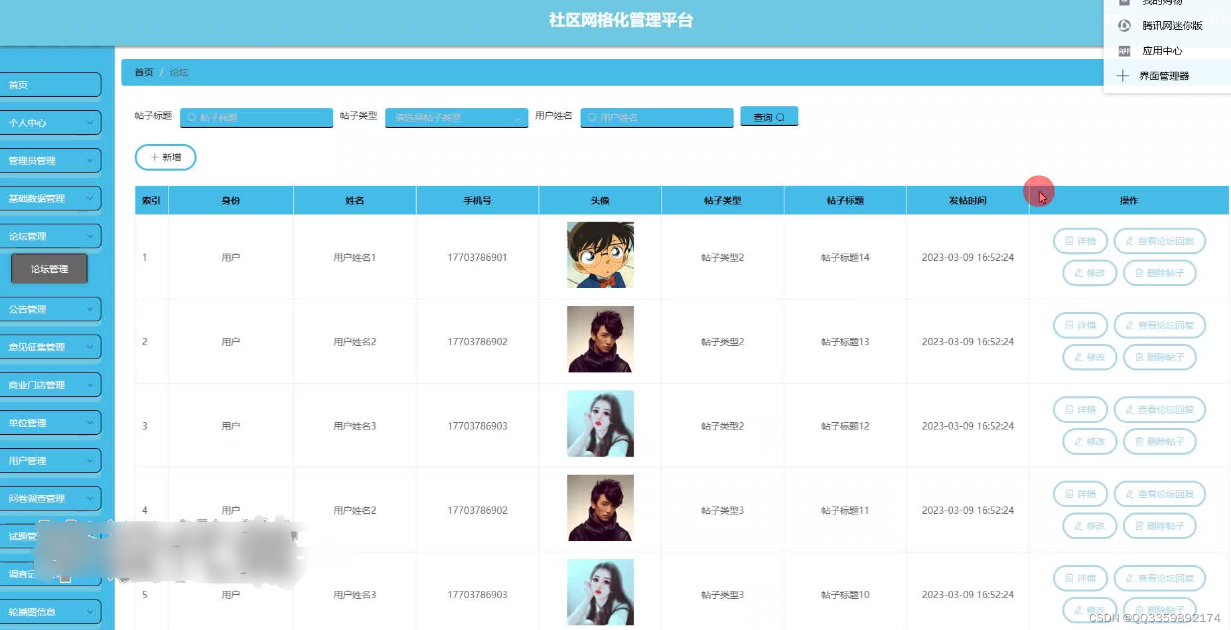Click avatar thumbnail in row 3
This screenshot has height=630, width=1231.
tap(600, 424)
